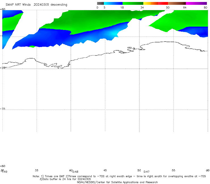Select the green segment of the color bar
210x184 pixels.
133,3
